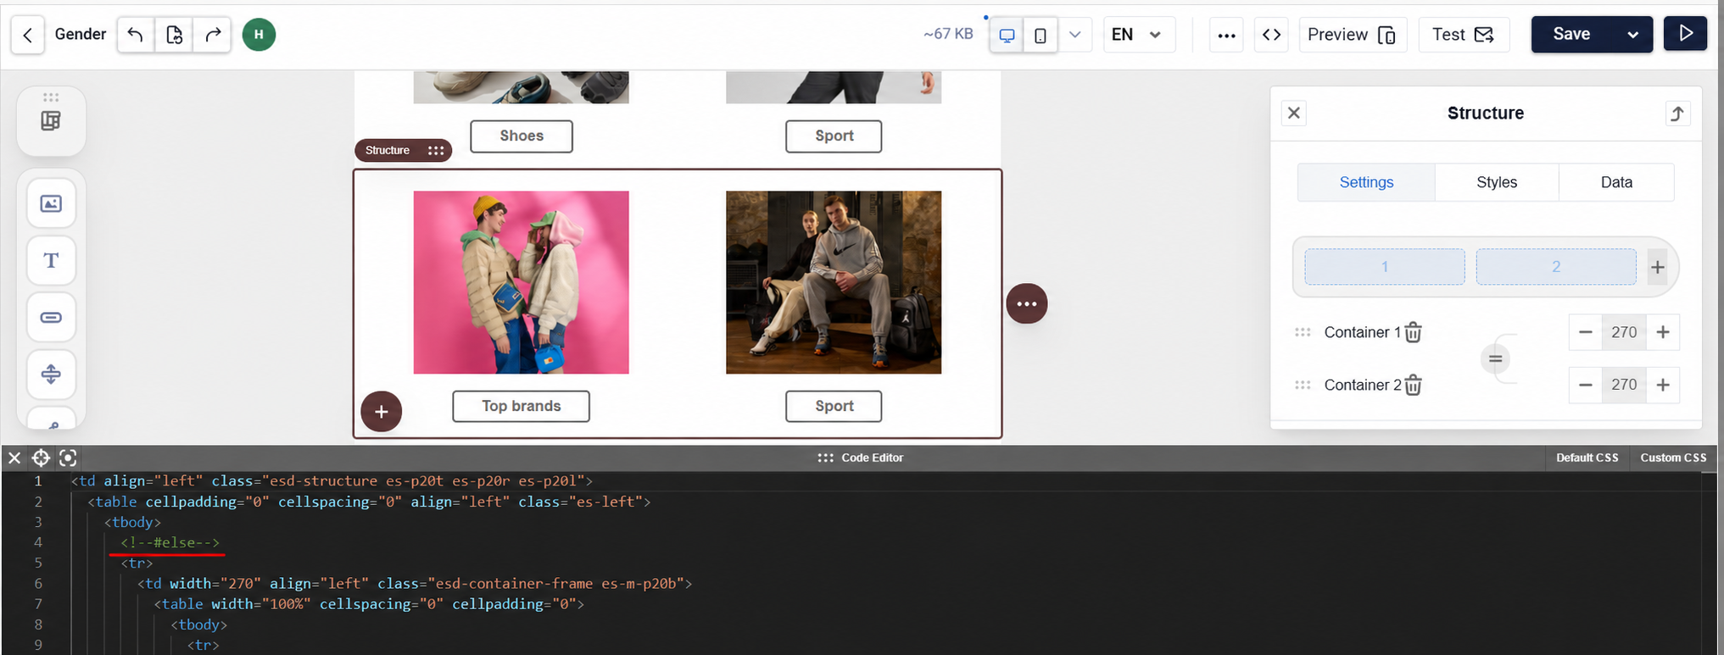Grab the Code Editor drag handle
This screenshot has width=1724, height=655.
point(825,458)
